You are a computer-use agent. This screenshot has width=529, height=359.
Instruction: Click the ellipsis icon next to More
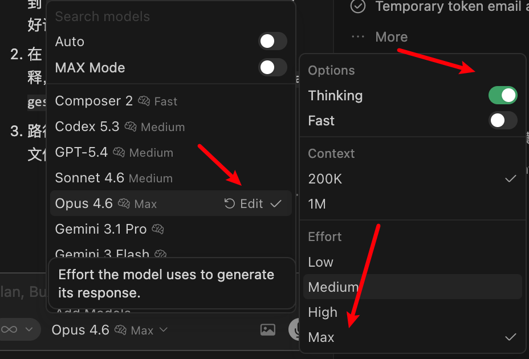pos(357,36)
